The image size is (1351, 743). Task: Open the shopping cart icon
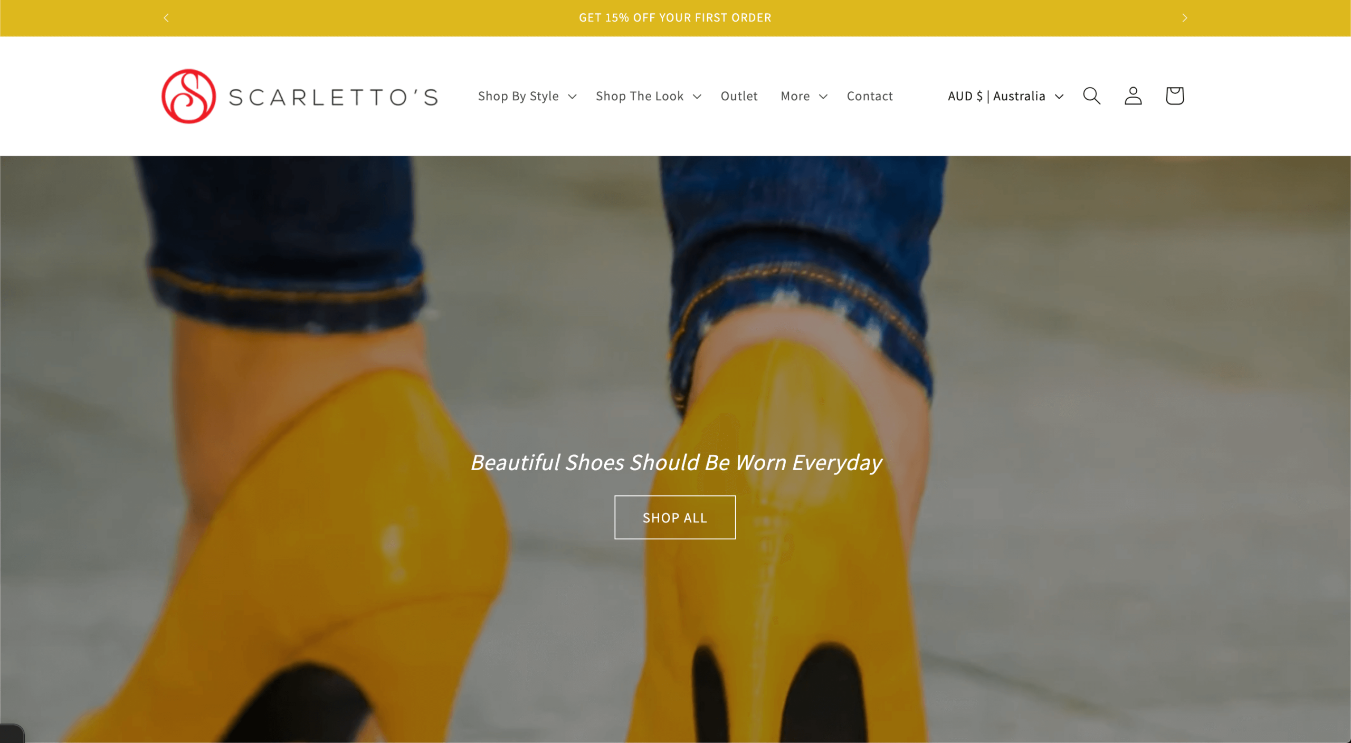pyautogui.click(x=1175, y=96)
